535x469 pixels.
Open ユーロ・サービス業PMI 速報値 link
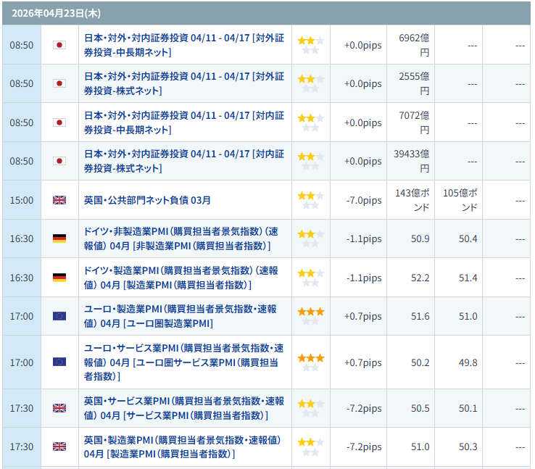click(x=183, y=362)
